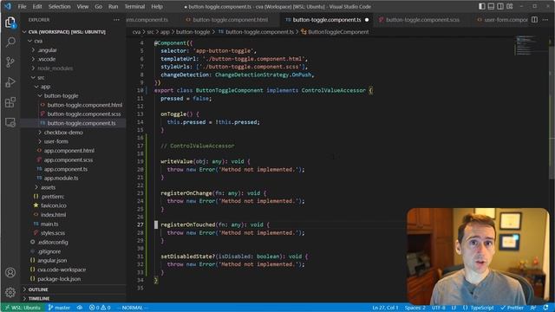This screenshot has height=312, width=555.
Task: Open angular.json file
Action: coord(73,260)
